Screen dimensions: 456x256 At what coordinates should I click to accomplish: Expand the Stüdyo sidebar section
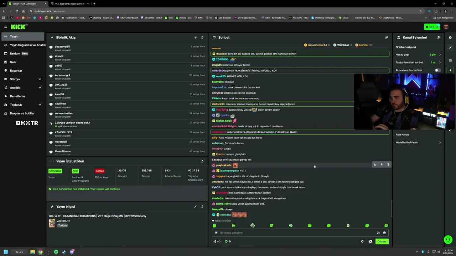point(23,79)
